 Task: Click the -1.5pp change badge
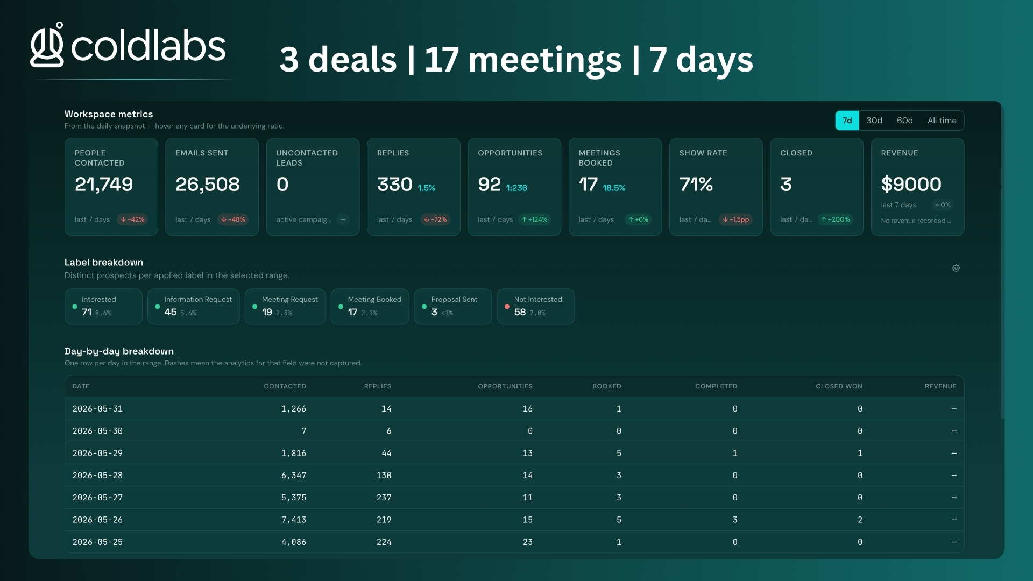735,219
